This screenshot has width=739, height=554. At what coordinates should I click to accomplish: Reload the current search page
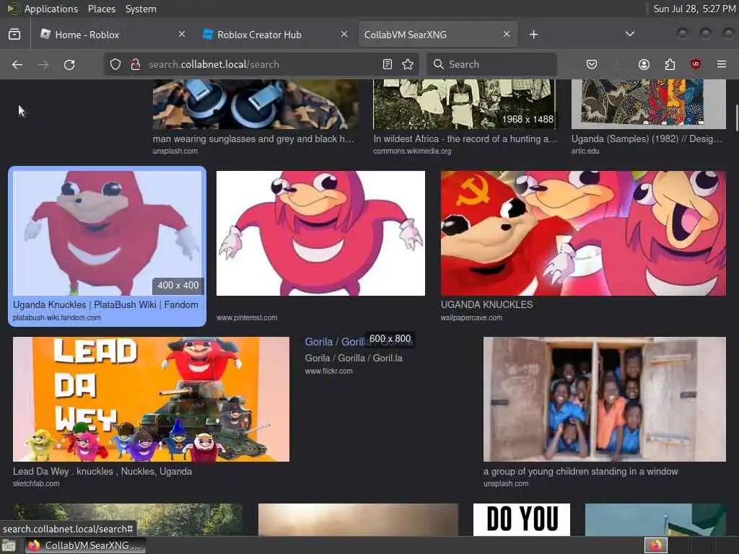(69, 64)
